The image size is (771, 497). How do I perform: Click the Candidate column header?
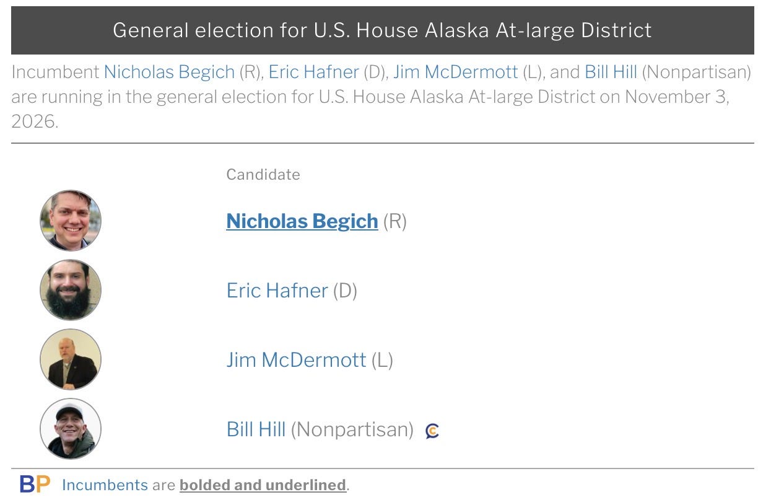[x=263, y=175]
